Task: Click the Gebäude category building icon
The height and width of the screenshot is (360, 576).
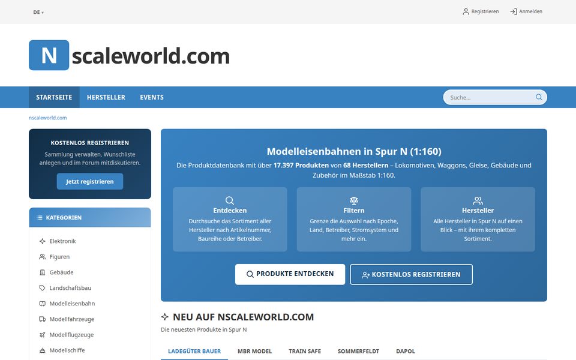Action: tap(42, 272)
